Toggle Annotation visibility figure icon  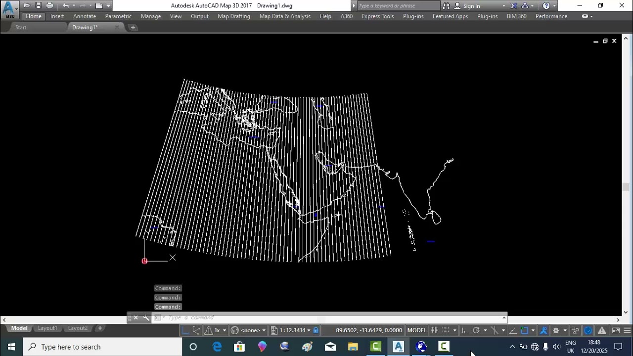pyautogui.click(x=543, y=330)
